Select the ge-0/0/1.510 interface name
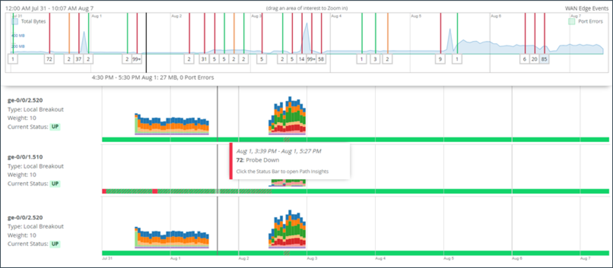The width and height of the screenshot is (613, 268). click(25, 157)
